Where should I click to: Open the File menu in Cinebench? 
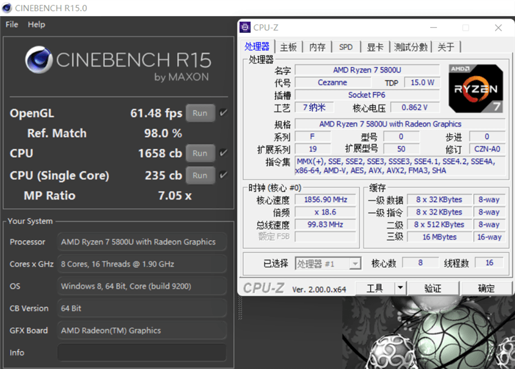click(x=12, y=24)
